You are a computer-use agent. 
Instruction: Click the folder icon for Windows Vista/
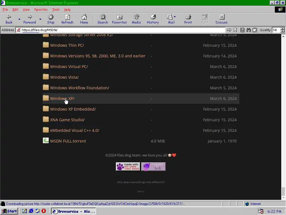pyautogui.click(x=46, y=77)
